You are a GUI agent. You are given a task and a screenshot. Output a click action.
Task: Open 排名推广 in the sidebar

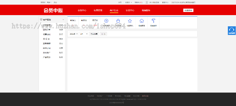click(47, 53)
